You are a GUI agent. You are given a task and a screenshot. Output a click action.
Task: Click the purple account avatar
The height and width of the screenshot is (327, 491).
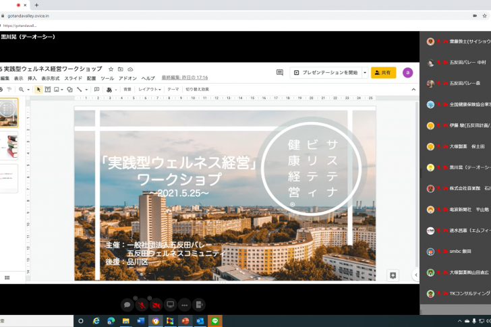pyautogui.click(x=407, y=72)
